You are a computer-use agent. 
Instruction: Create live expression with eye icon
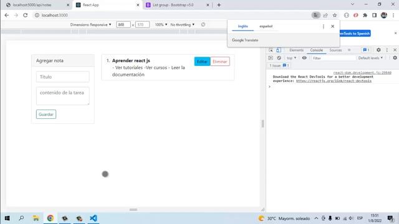304,58
